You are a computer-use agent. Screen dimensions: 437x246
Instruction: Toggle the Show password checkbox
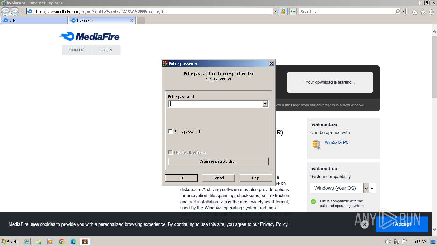click(170, 132)
